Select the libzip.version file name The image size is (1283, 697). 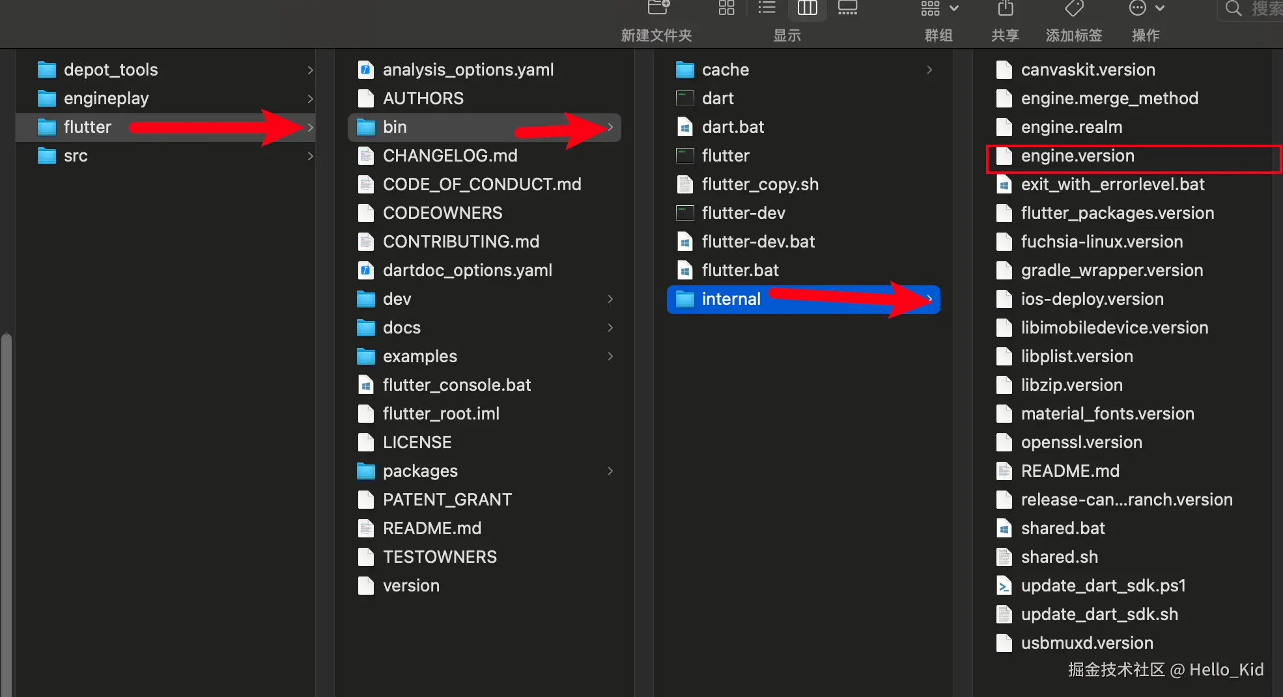(x=1072, y=385)
